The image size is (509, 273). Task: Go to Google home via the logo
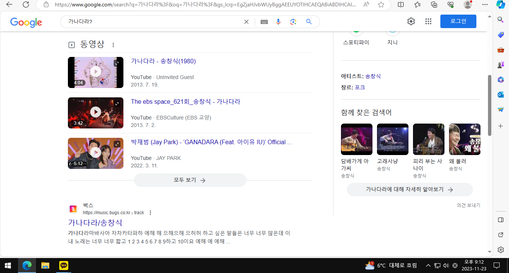tap(26, 22)
